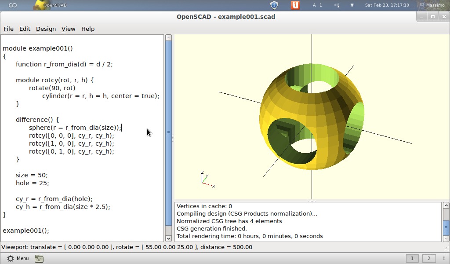Open the Help menu

point(88,29)
